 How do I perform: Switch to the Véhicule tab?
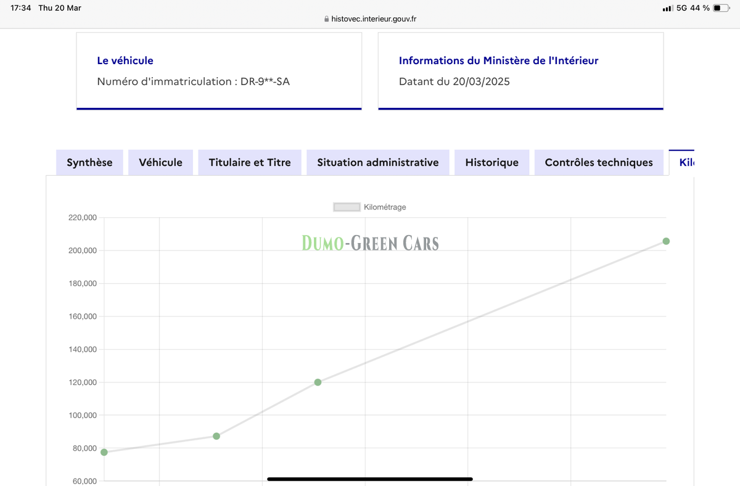click(160, 163)
